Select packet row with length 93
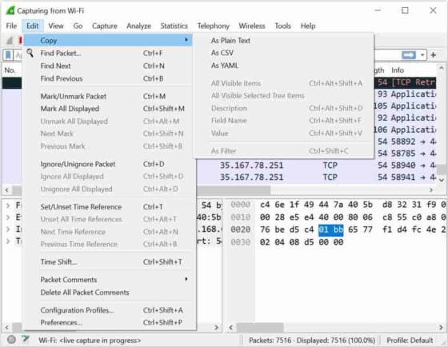 click(405, 94)
